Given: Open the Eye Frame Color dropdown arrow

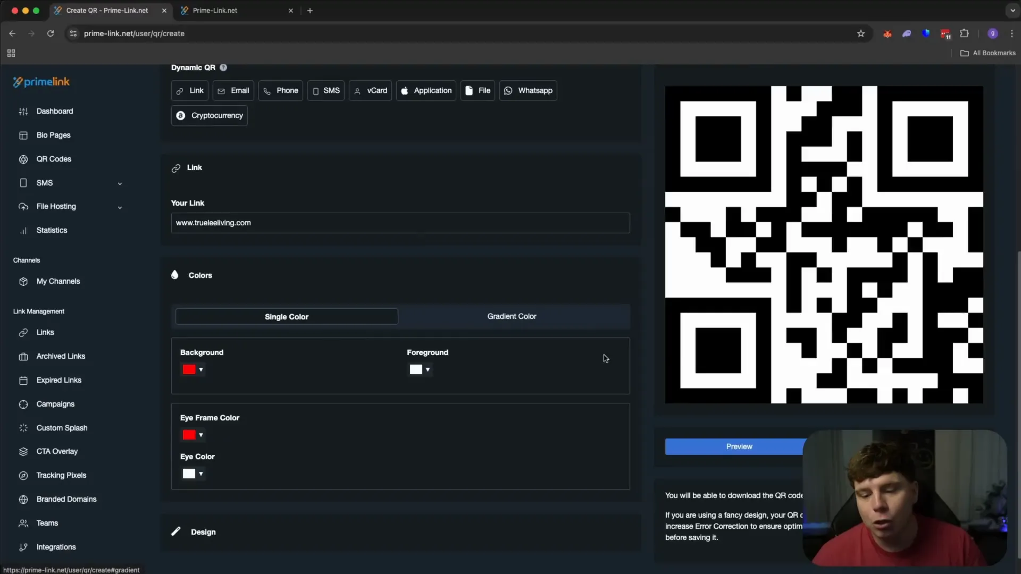Looking at the screenshot, I should click(201, 435).
